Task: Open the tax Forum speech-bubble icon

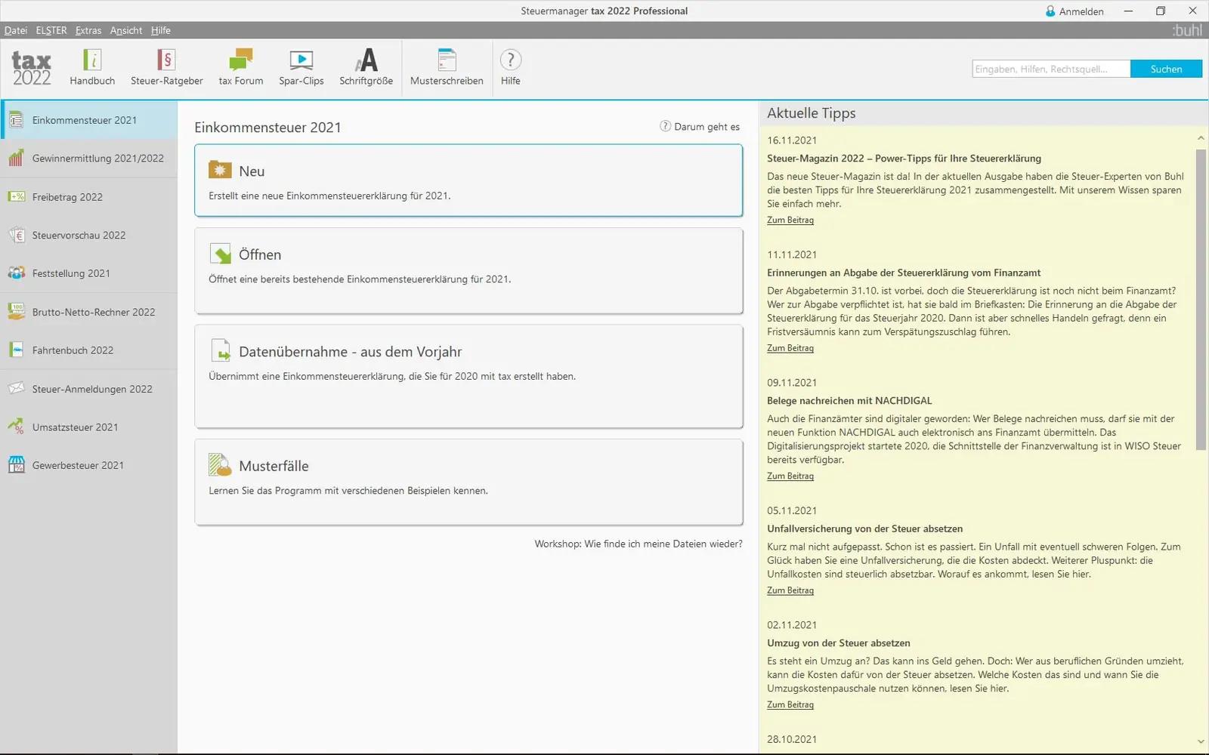Action: pos(241,60)
